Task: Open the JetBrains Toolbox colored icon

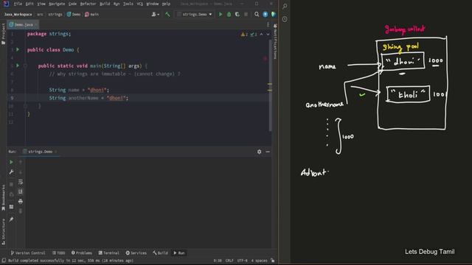Action: (274, 14)
